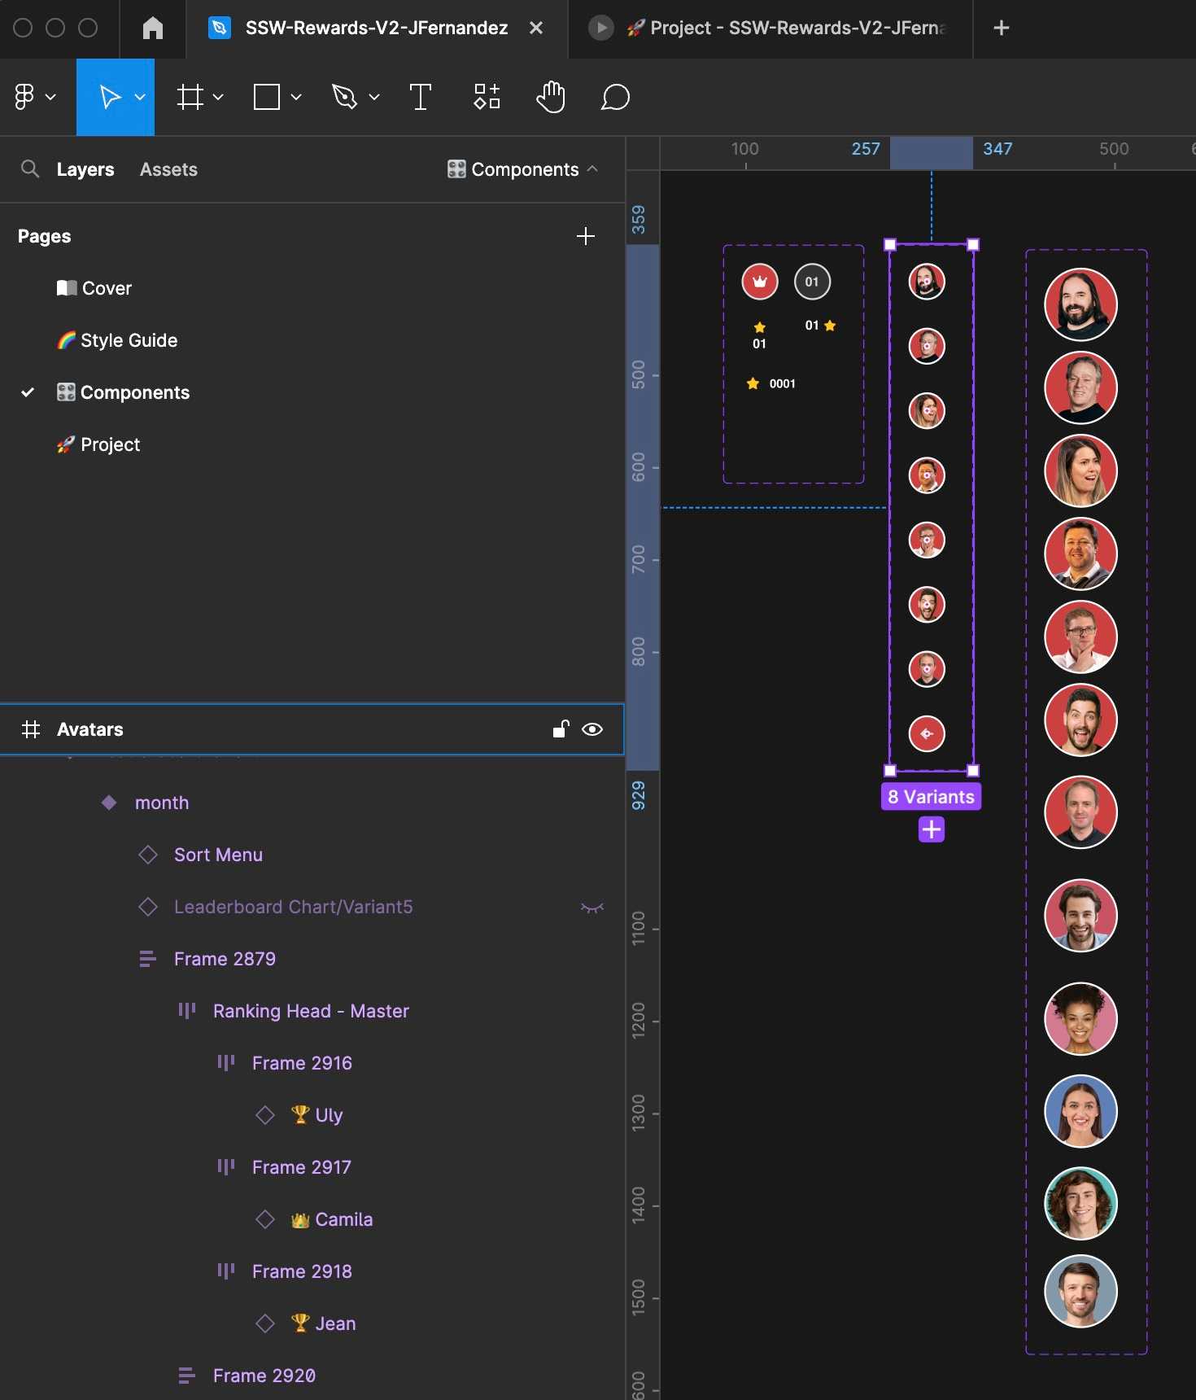This screenshot has width=1196, height=1400.
Task: Add a new page with plus button
Action: (585, 236)
